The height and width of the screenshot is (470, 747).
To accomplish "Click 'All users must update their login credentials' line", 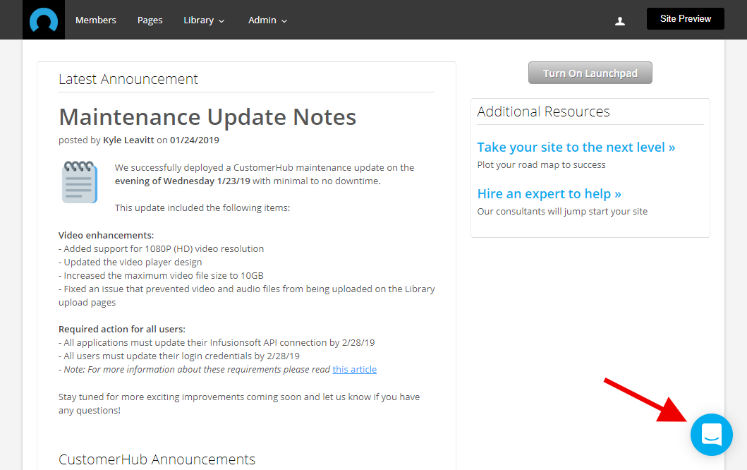I will tap(179, 356).
